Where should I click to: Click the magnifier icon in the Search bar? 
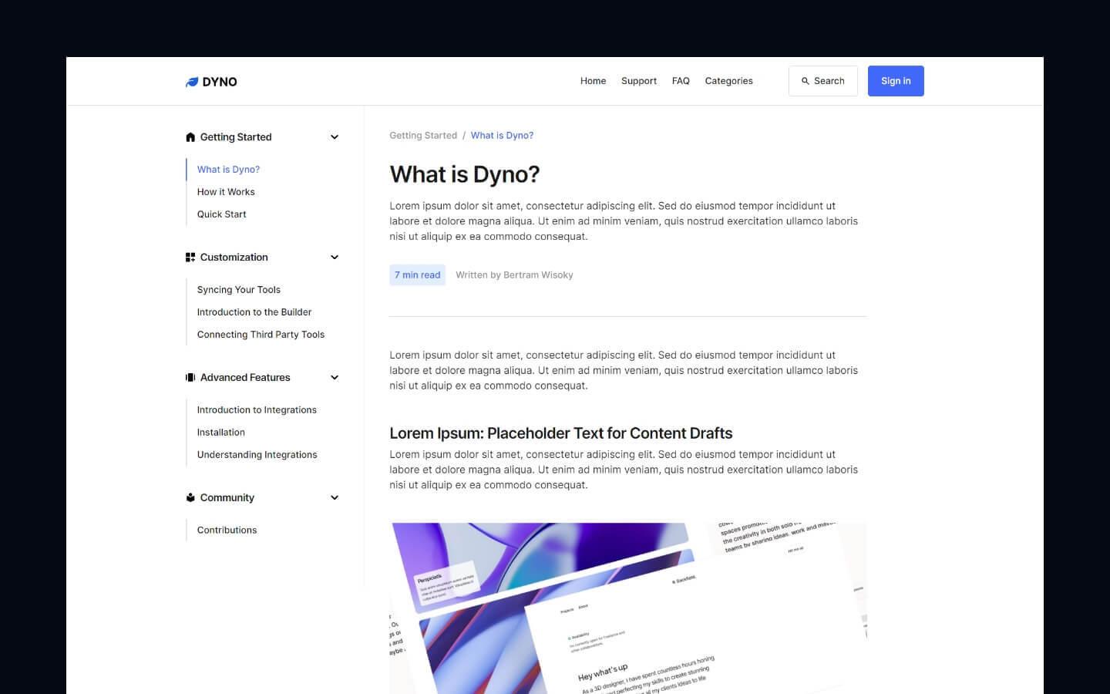(x=805, y=80)
